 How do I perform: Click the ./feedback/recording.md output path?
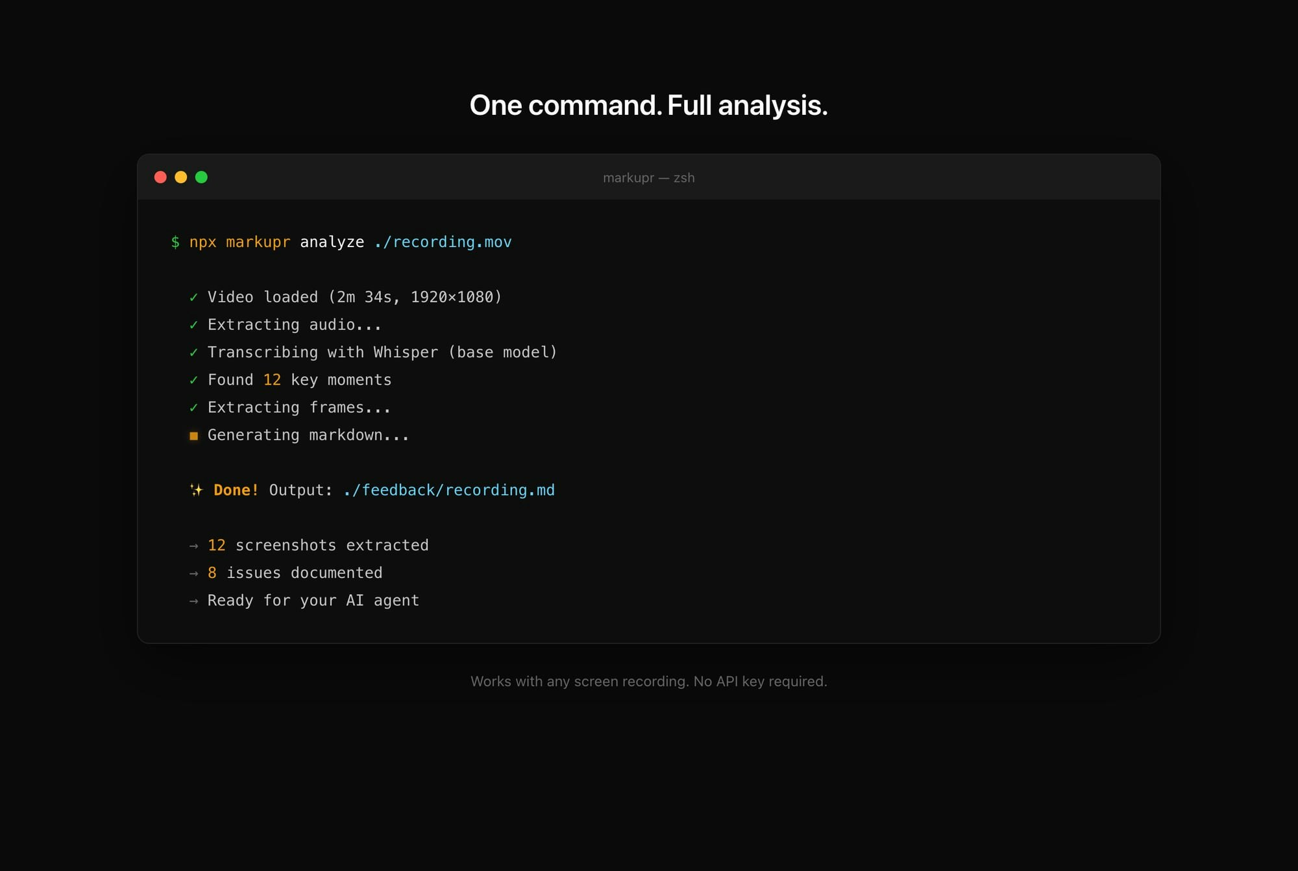click(x=448, y=490)
